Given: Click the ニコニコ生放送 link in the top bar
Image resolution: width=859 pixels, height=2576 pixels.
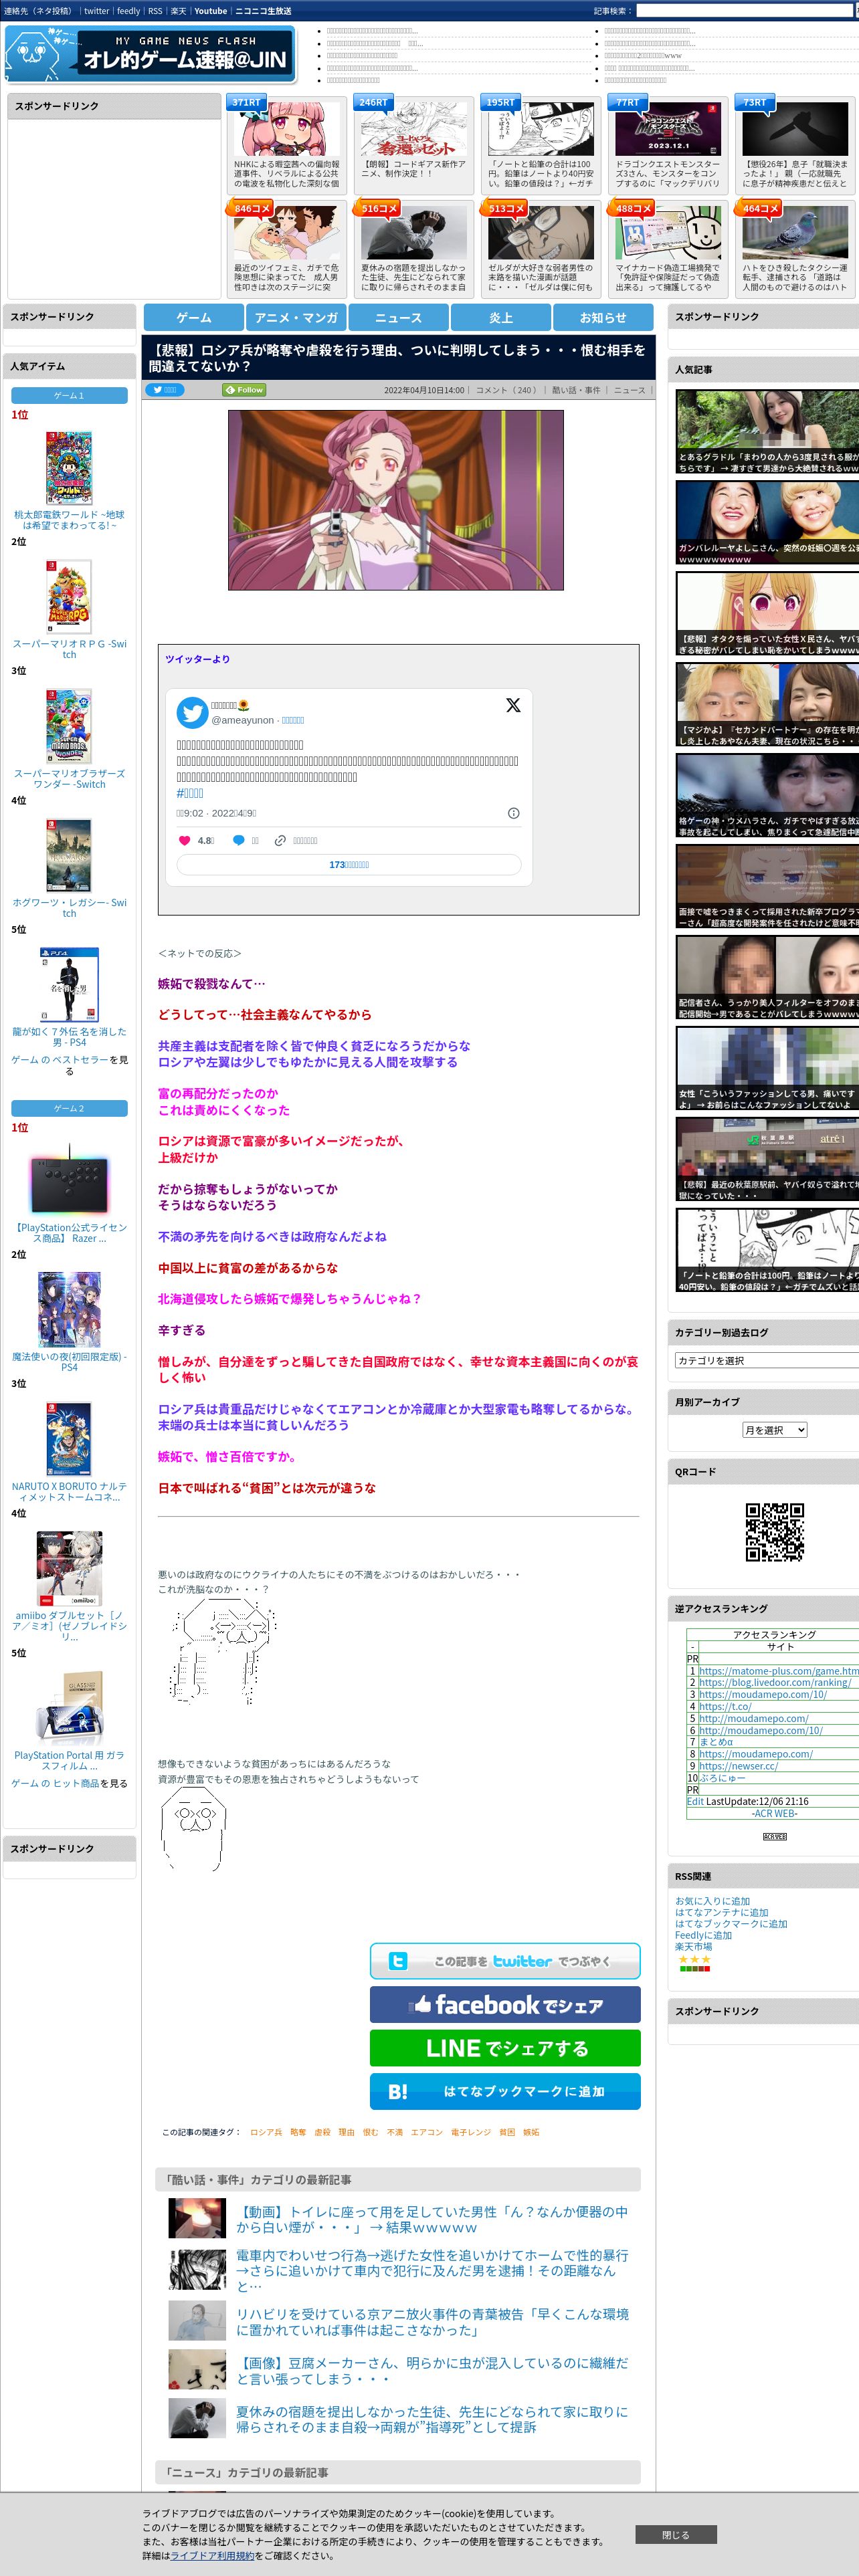Looking at the screenshot, I should [x=263, y=11].
